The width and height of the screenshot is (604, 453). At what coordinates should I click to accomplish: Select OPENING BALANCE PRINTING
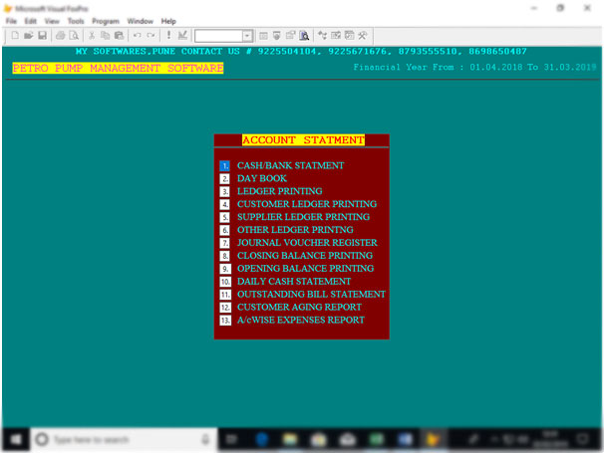click(x=305, y=268)
